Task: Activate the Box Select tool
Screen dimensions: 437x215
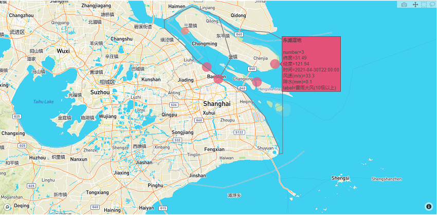Action: (x=424, y=4)
